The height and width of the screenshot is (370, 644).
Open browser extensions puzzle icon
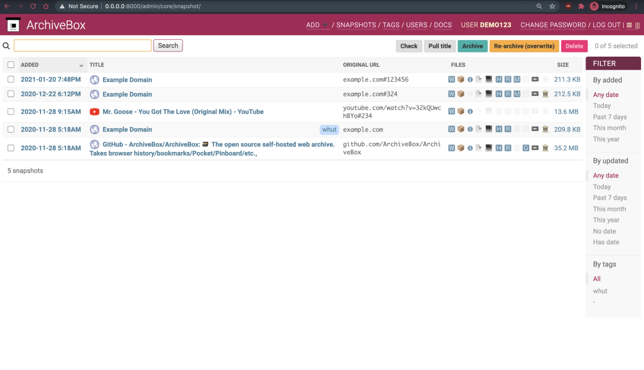(x=581, y=6)
